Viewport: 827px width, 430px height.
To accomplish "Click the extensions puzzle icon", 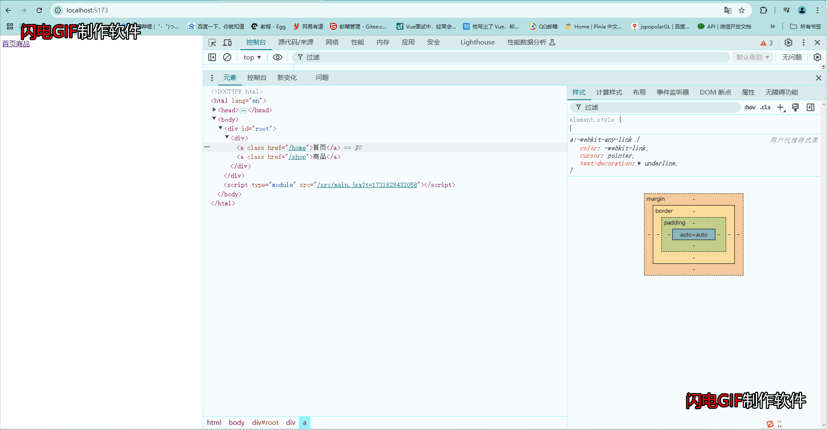I will (x=763, y=10).
